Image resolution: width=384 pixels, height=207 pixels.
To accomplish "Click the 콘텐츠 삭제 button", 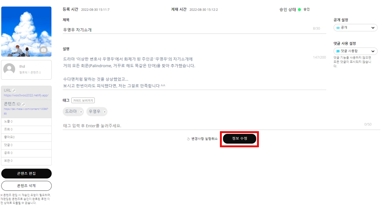I will (x=26, y=186).
